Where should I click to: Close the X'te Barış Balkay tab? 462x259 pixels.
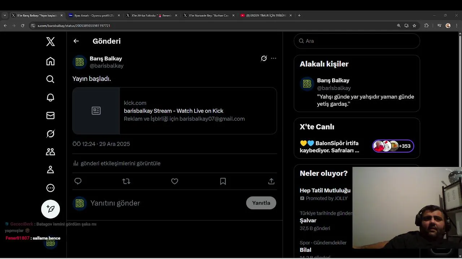click(x=61, y=15)
